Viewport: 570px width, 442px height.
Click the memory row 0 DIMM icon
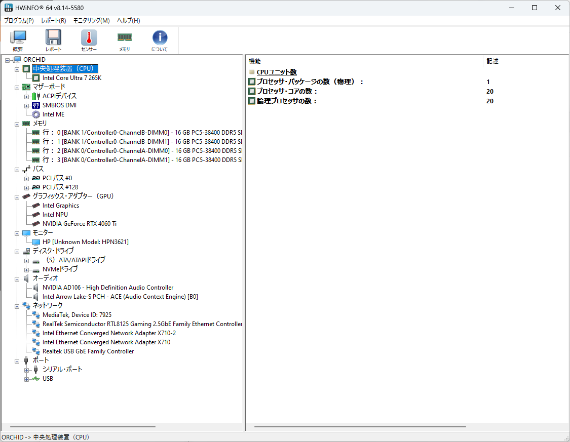click(x=35, y=133)
